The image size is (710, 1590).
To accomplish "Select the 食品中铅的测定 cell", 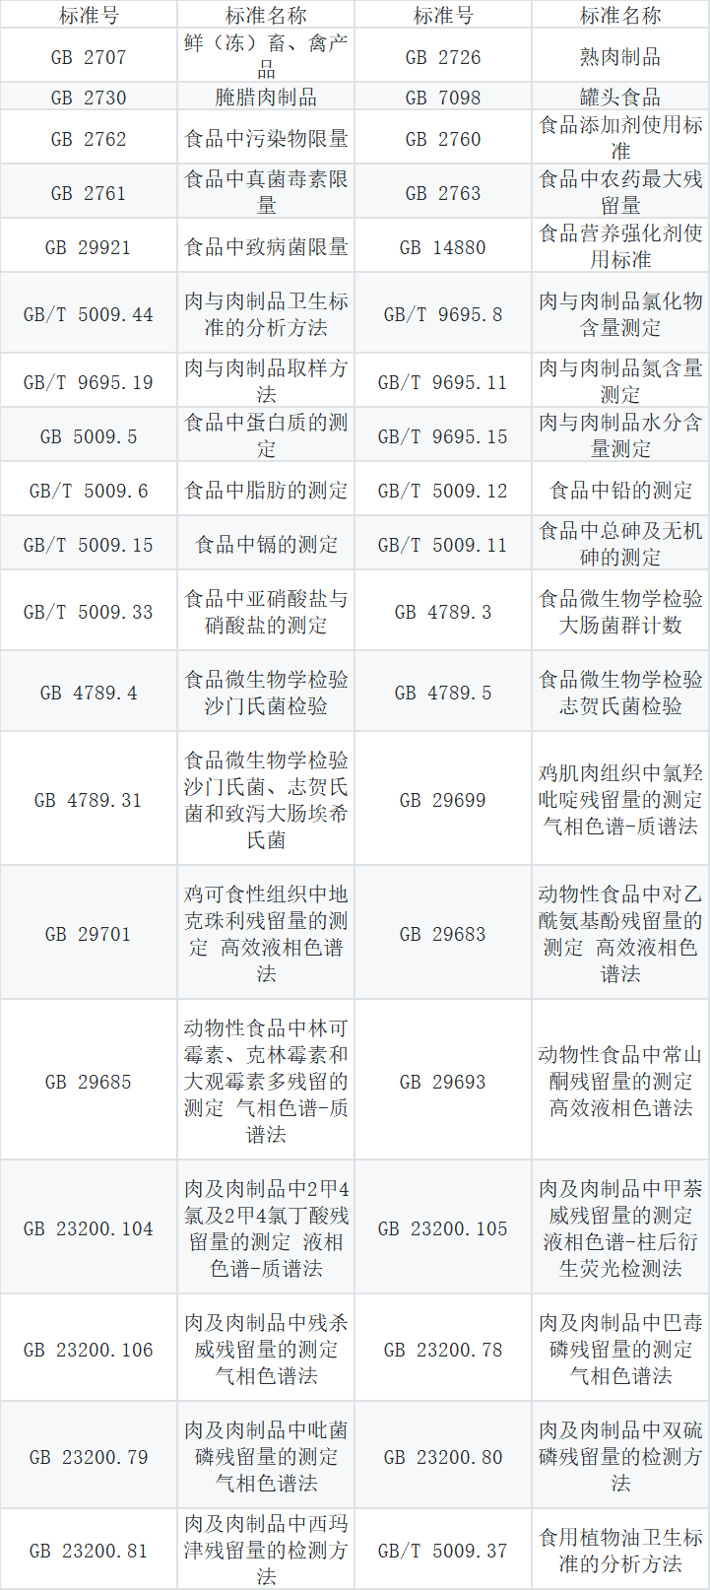I will pos(620,490).
